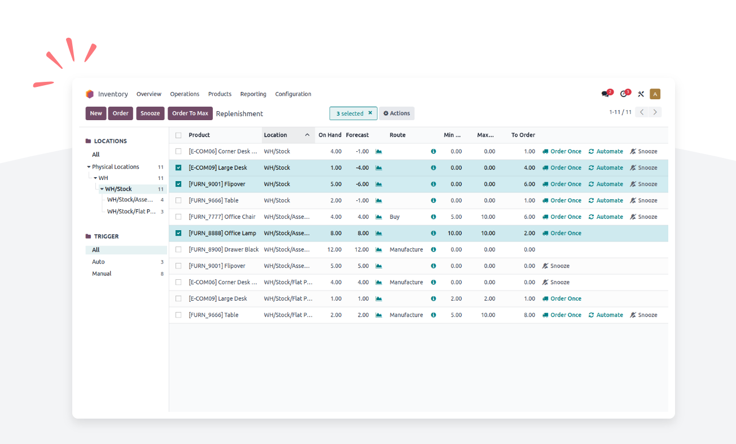The image size is (736, 444).
Task: Uncheck the Office Lamp row checkbox
Action: pyautogui.click(x=178, y=233)
